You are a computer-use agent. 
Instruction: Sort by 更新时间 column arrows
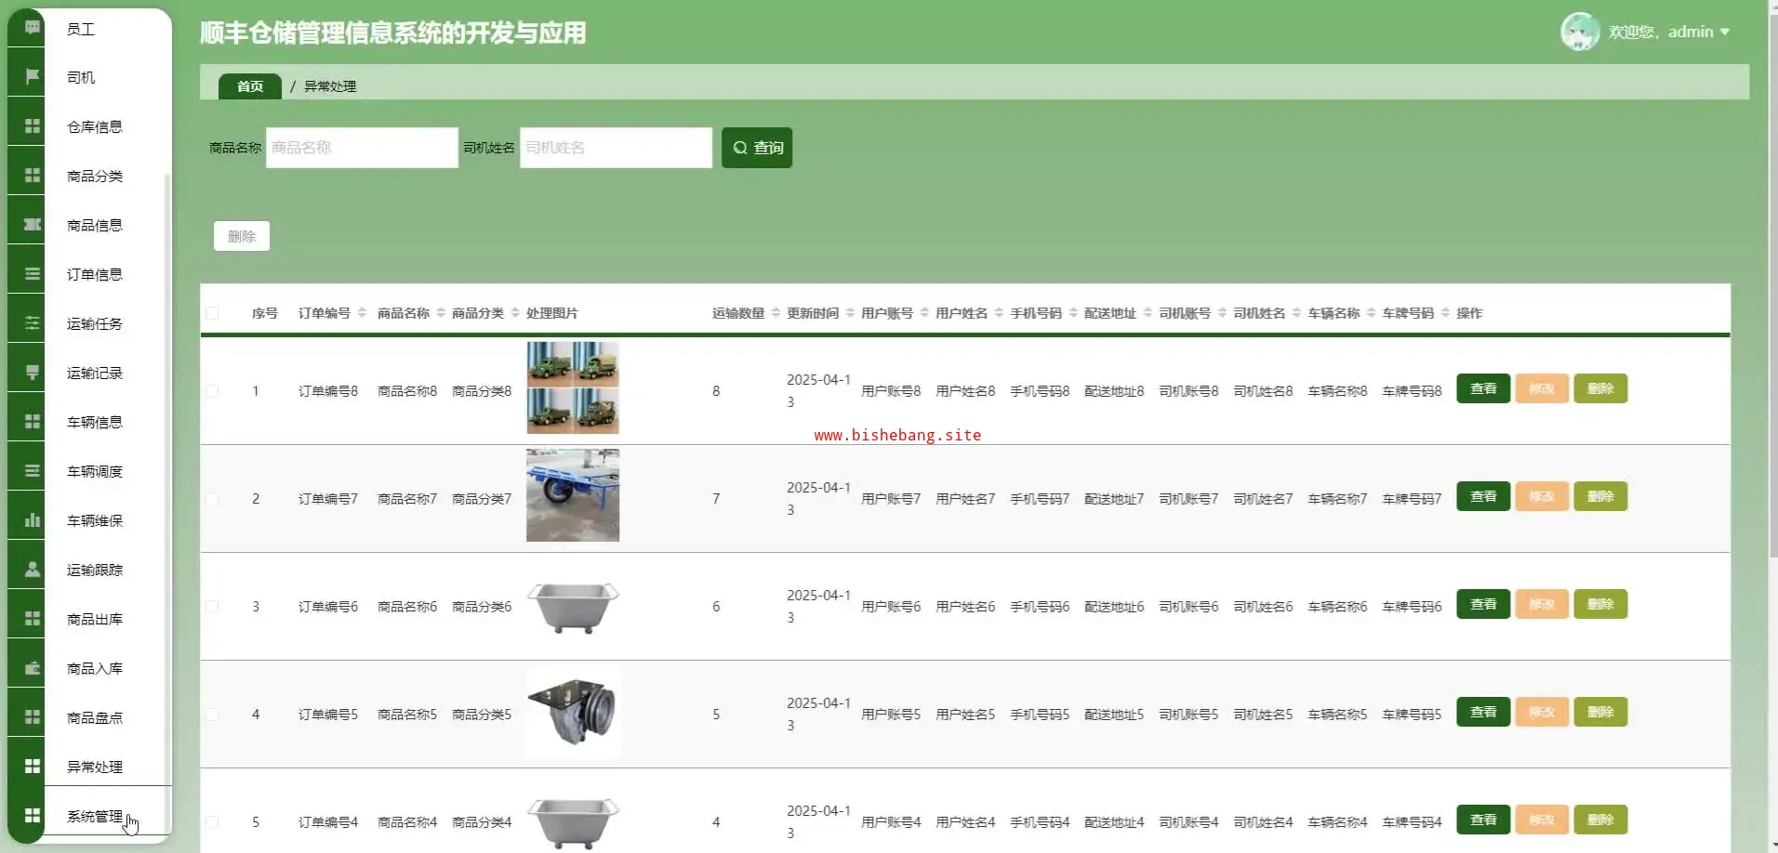coord(850,313)
